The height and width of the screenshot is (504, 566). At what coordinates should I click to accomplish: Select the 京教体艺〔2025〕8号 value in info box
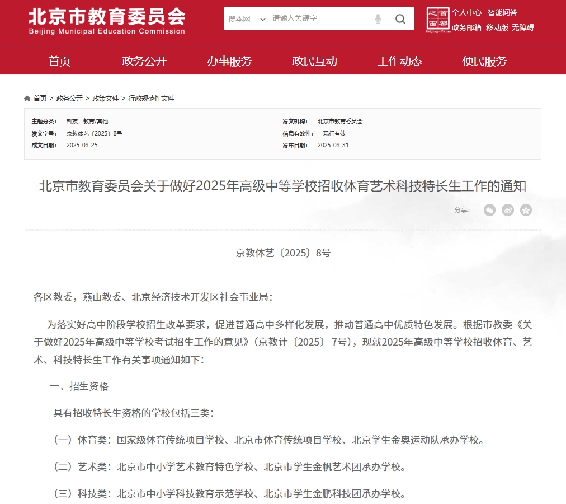pos(94,133)
